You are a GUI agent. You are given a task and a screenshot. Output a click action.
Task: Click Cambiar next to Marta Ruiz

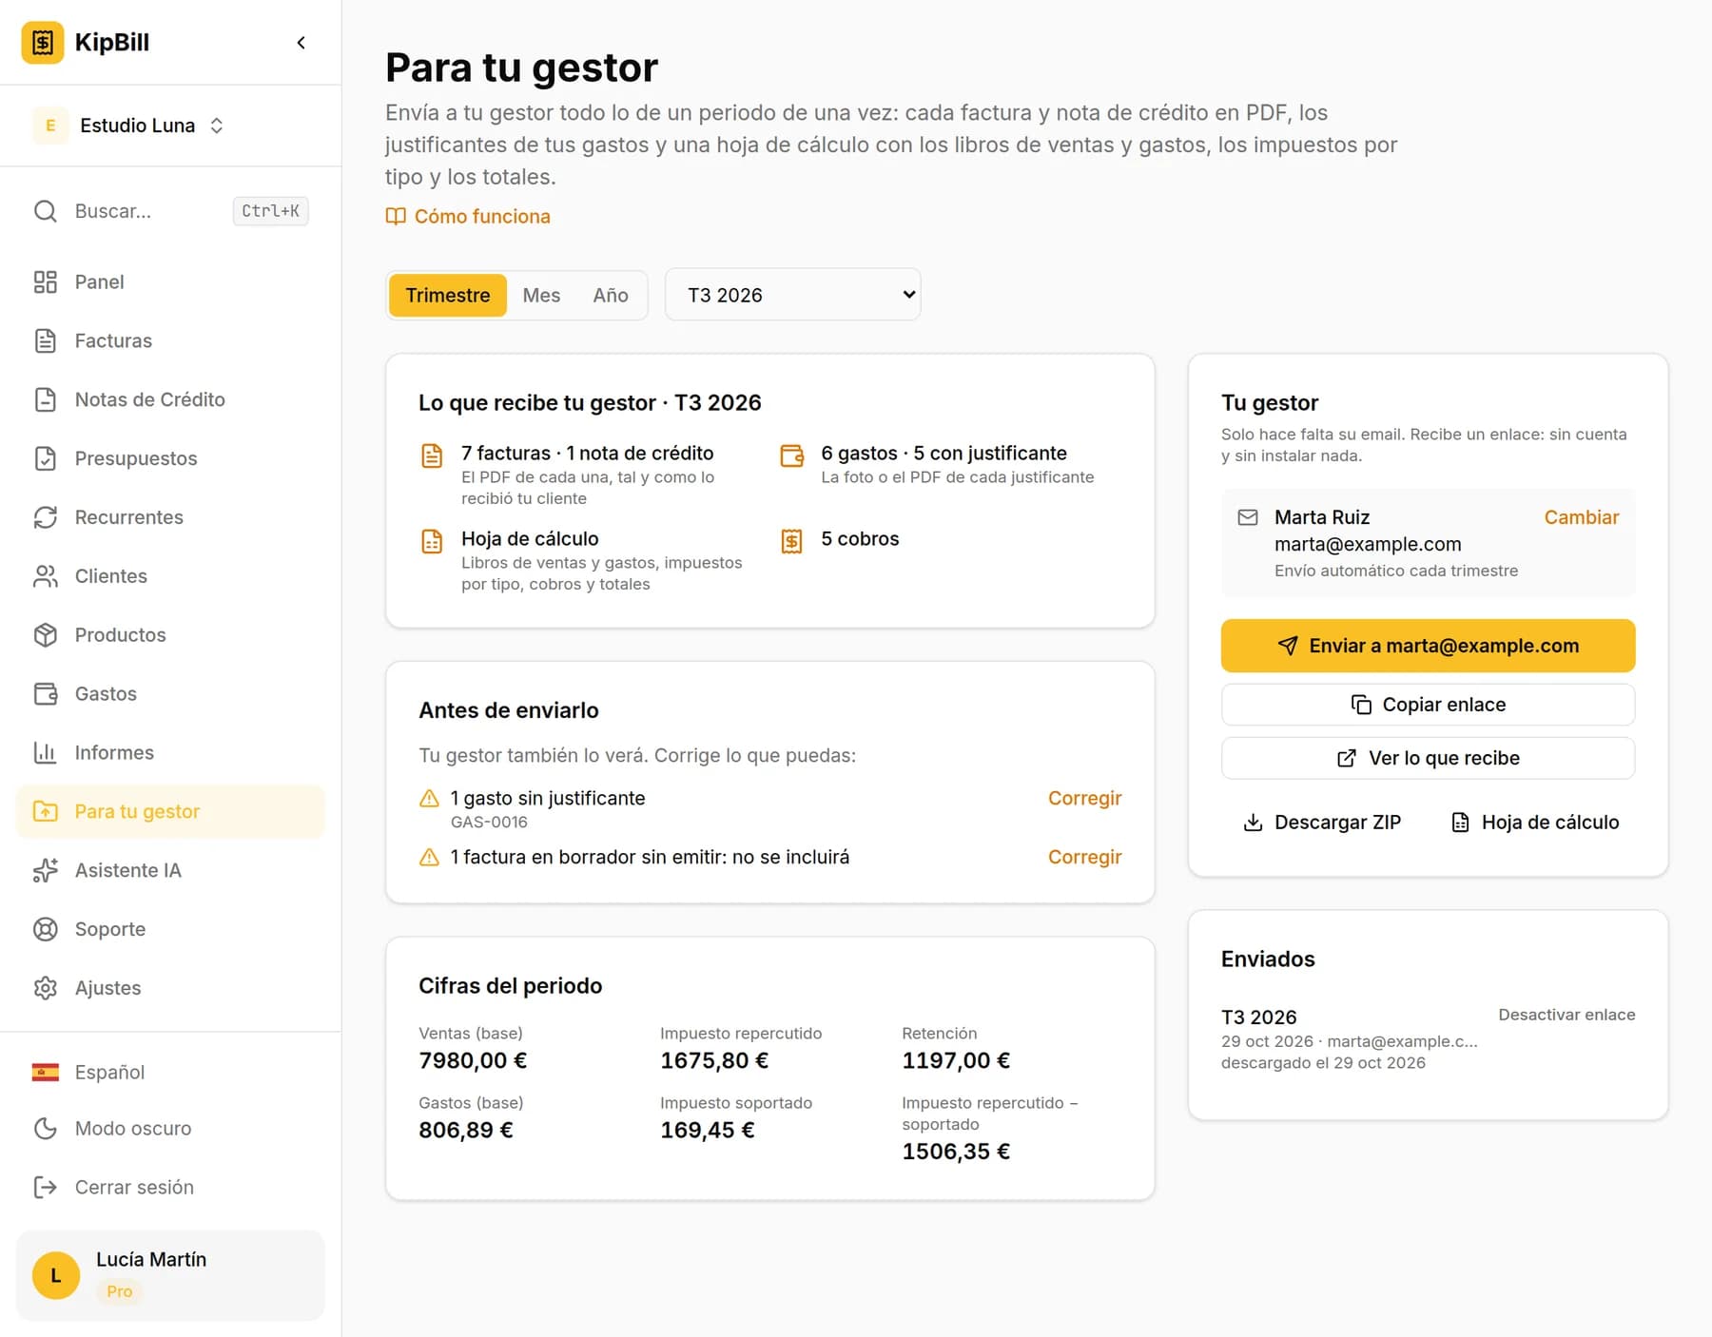click(1581, 517)
